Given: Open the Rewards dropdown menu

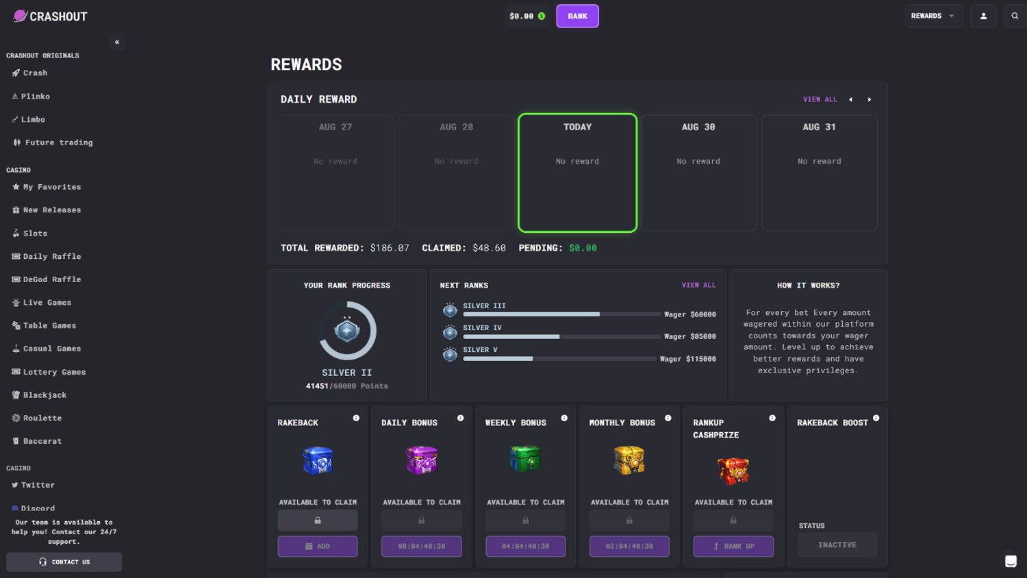Looking at the screenshot, I should [933, 16].
